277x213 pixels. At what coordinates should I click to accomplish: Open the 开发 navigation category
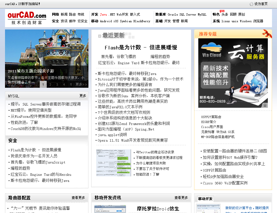pyautogui.click(x=95, y=14)
